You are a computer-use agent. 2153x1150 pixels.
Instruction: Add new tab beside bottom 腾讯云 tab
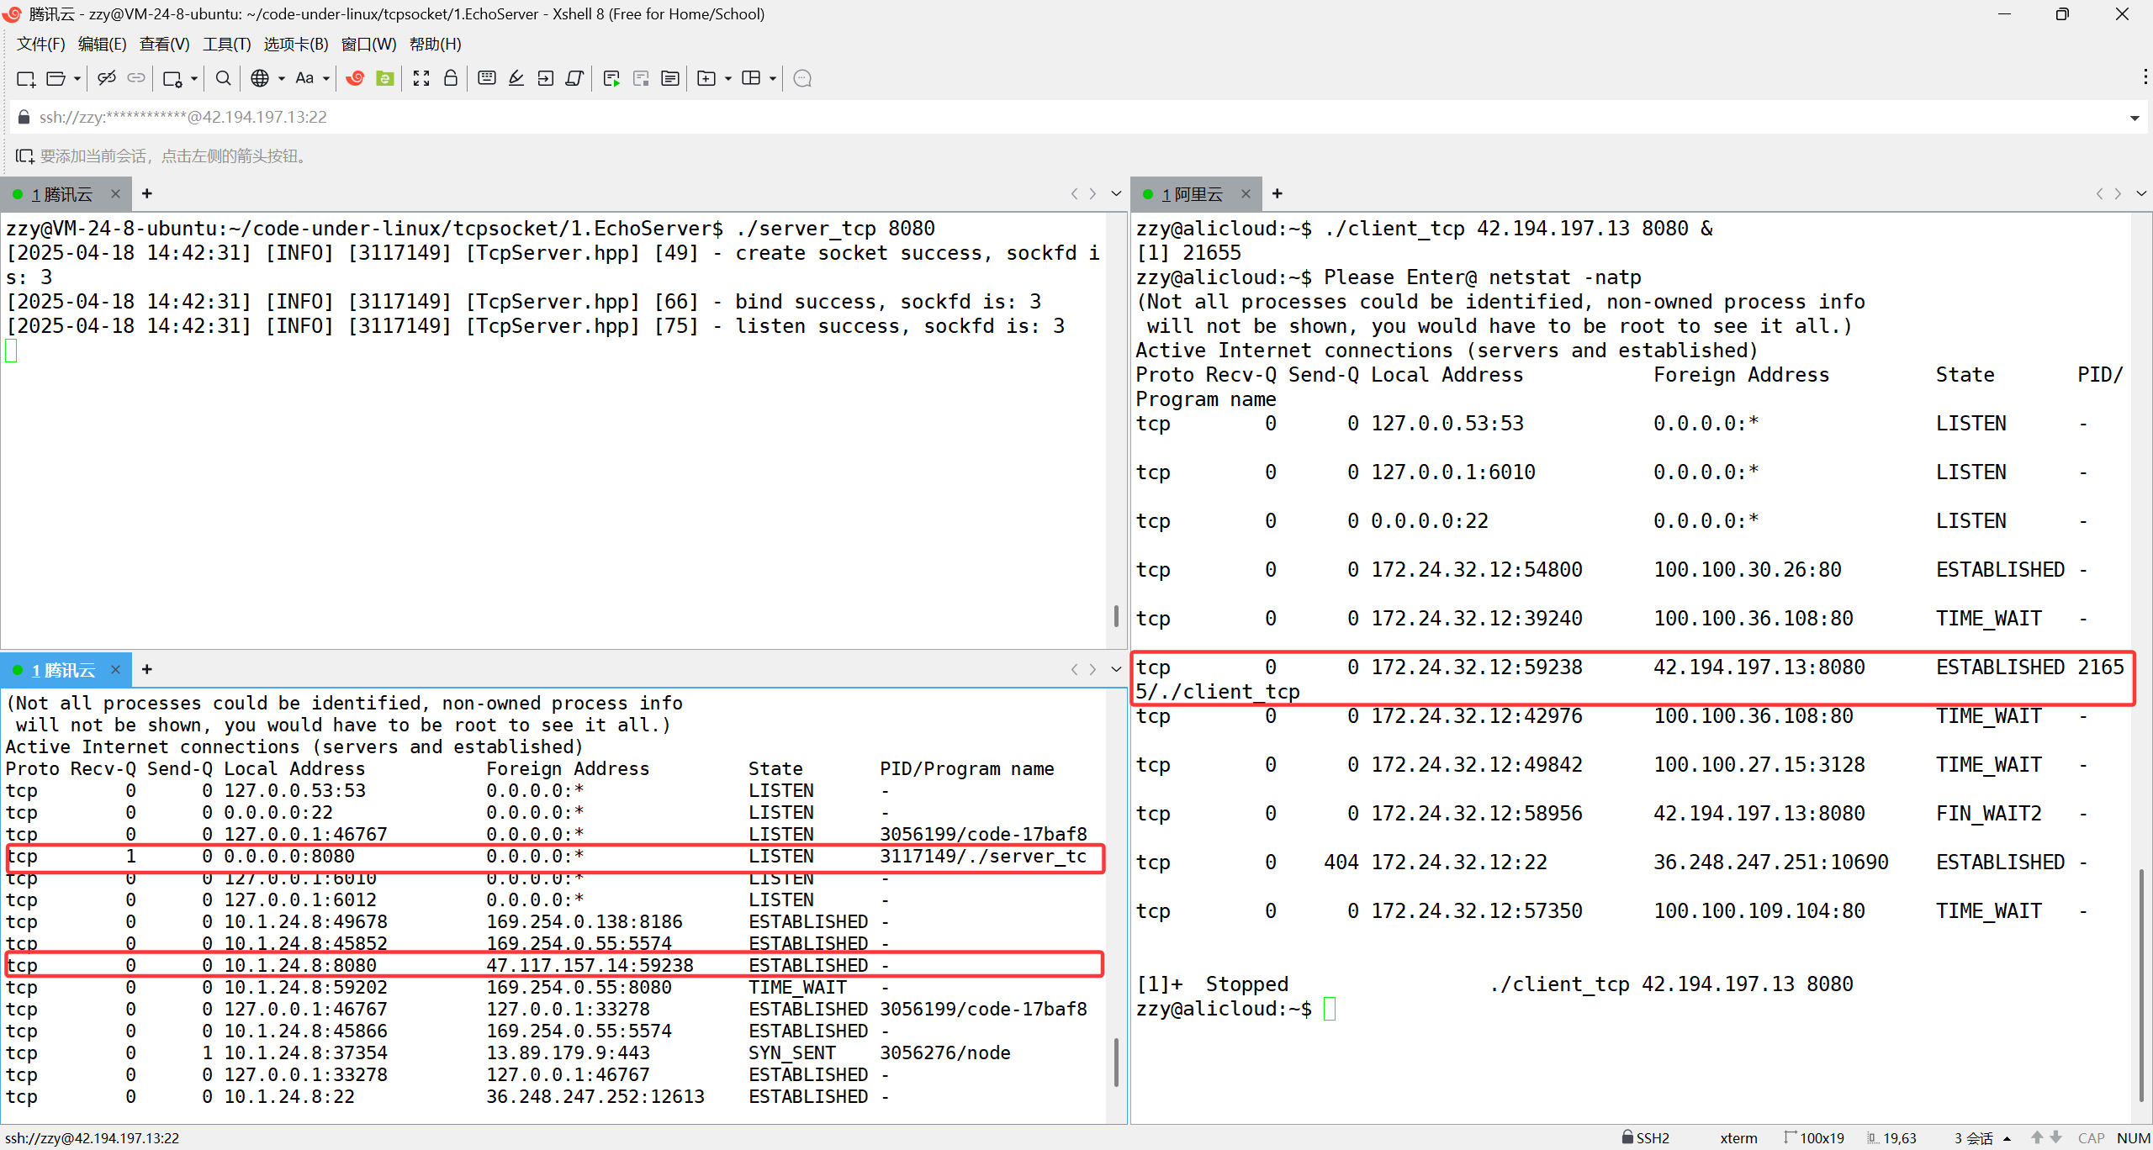click(147, 669)
